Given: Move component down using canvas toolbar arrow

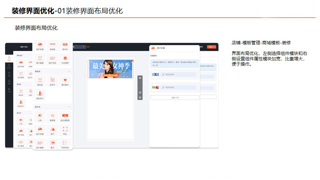Looking at the screenshot, I should click(x=140, y=88).
